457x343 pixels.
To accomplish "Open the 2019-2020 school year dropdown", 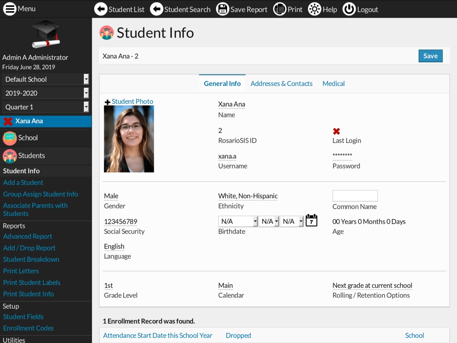I will coord(45,93).
